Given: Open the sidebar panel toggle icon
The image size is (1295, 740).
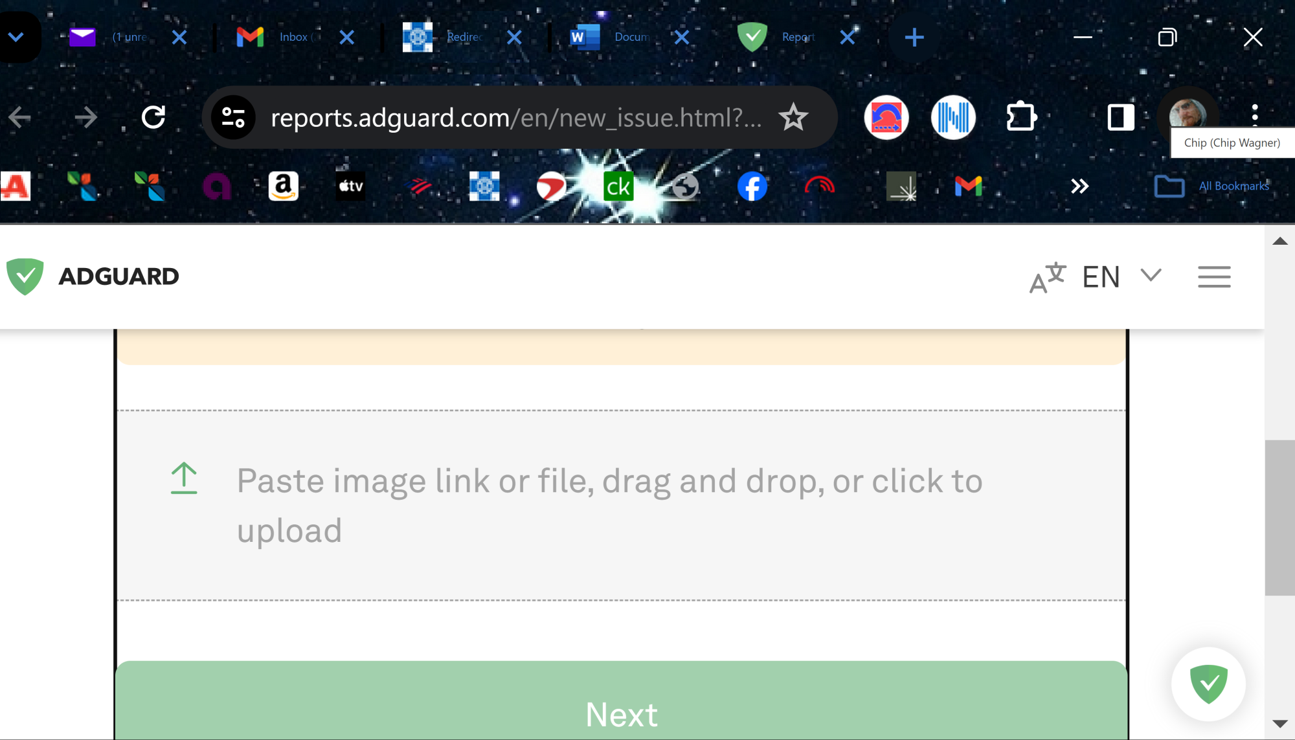Looking at the screenshot, I should tap(1120, 117).
